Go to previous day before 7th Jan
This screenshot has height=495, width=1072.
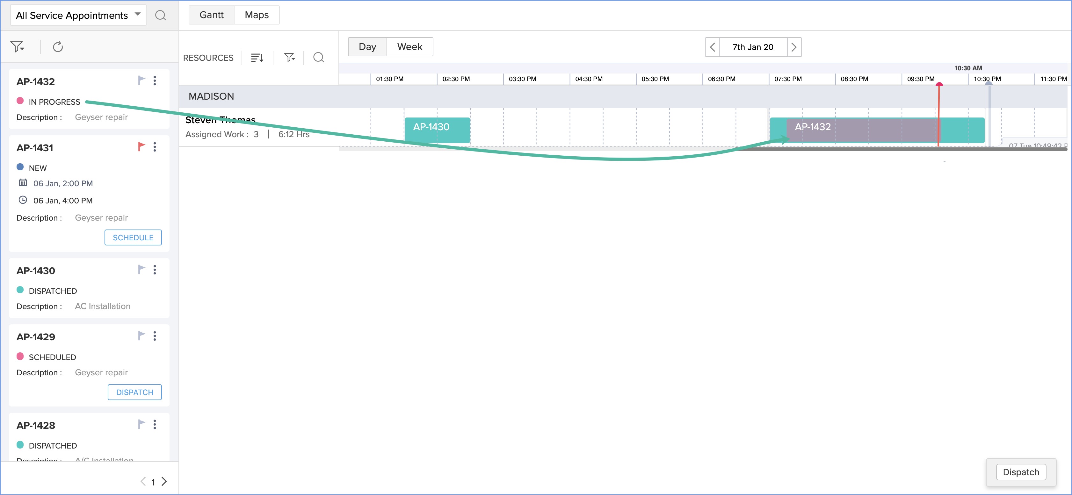[713, 47]
